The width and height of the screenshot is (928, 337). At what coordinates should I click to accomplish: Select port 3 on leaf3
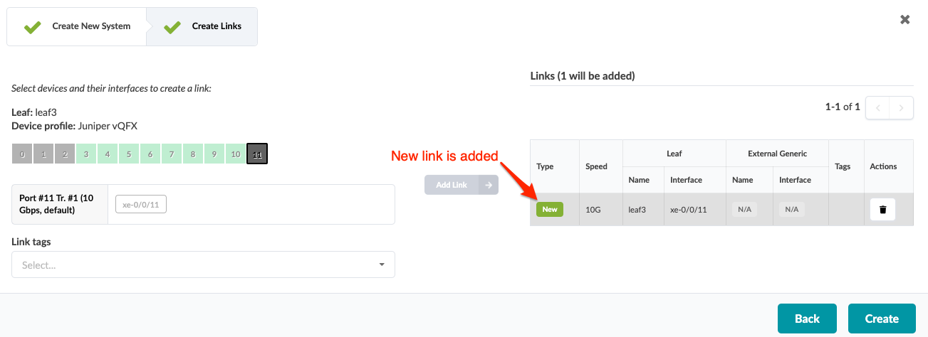point(86,154)
